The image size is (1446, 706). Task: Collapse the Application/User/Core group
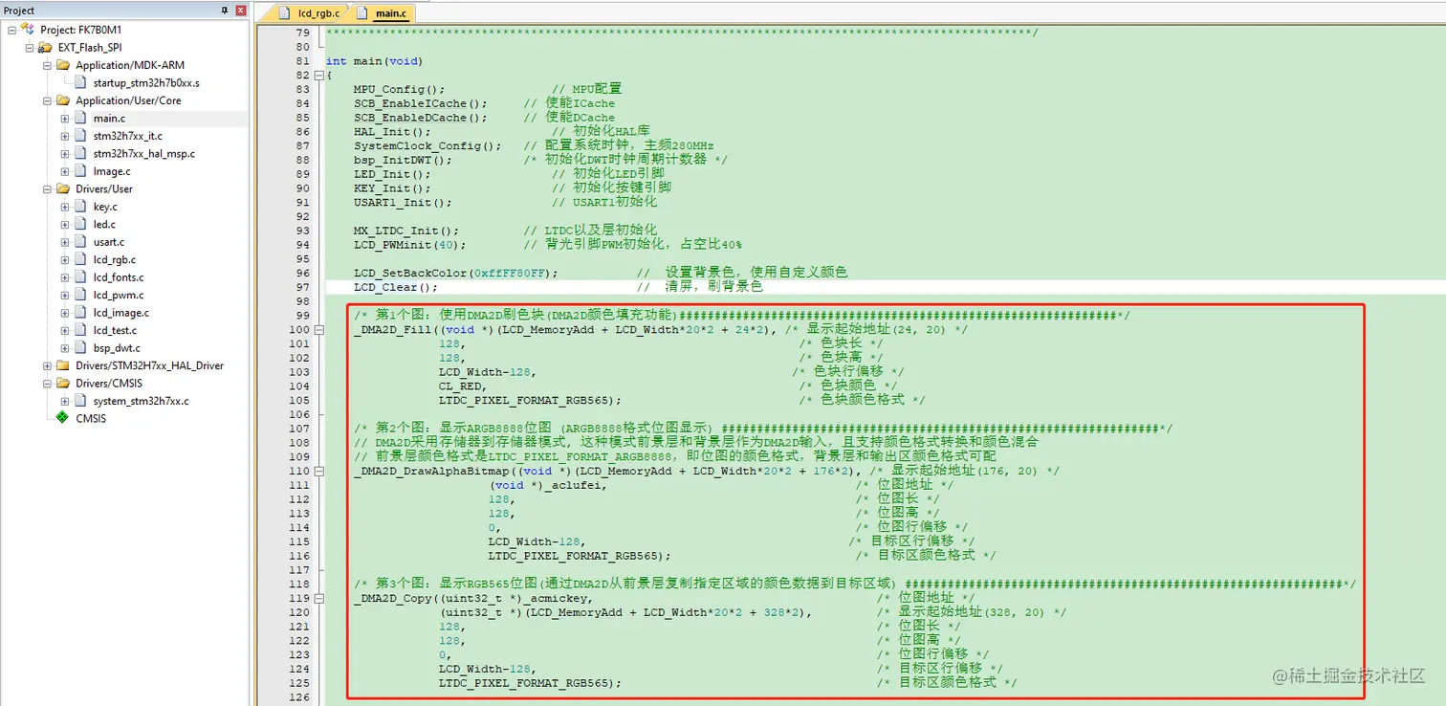pyautogui.click(x=47, y=100)
